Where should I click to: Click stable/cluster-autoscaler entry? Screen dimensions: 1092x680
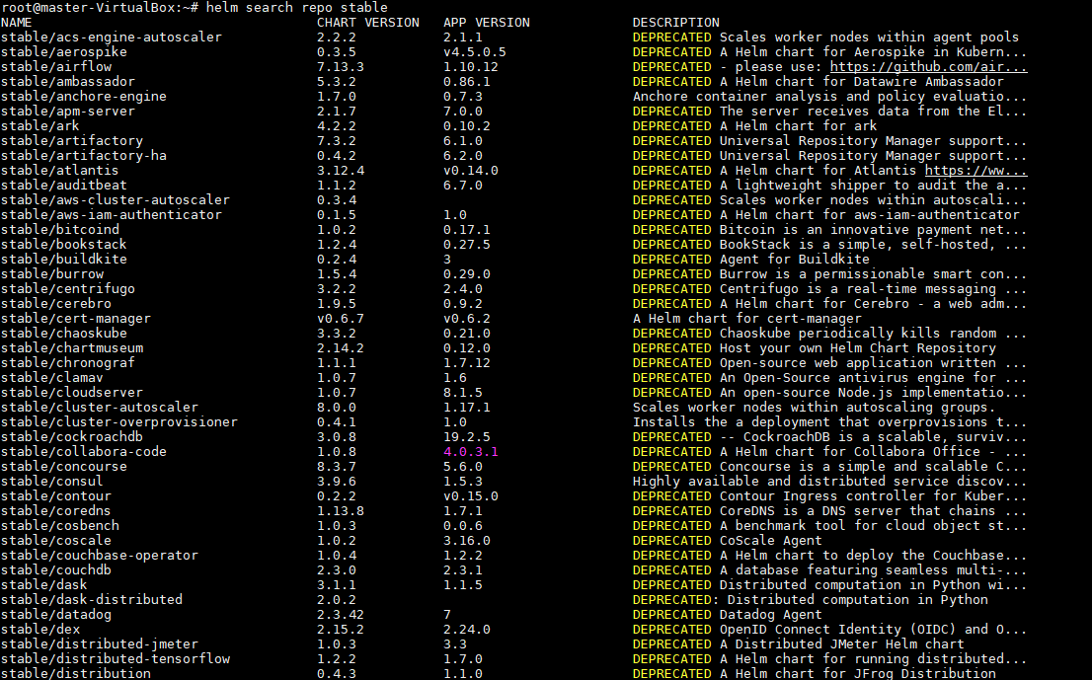(100, 408)
